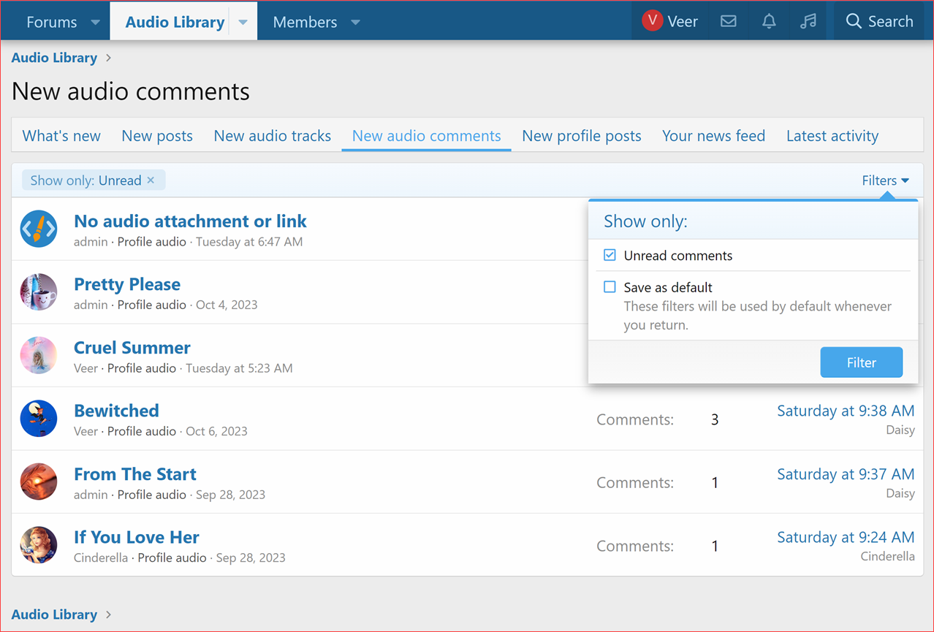Toggle the Filters dropdown menu
The image size is (934, 632).
(885, 180)
